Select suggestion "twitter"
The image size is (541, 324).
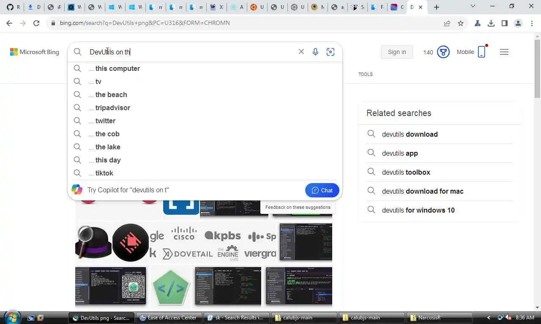point(205,121)
